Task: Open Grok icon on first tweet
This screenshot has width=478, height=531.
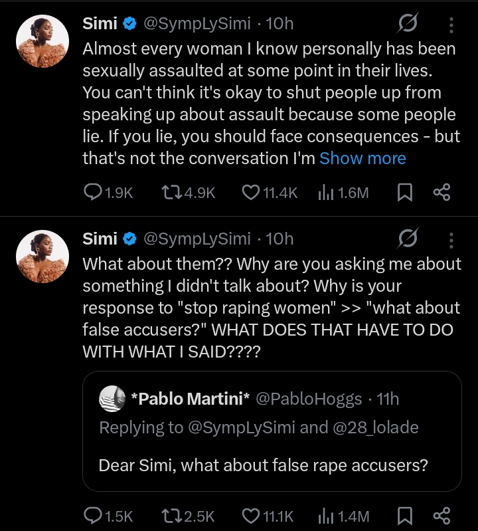Action: click(x=407, y=25)
